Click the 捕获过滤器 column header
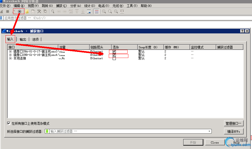Image resolution: width=252 pixels, height=149 pixels. coord(230,47)
